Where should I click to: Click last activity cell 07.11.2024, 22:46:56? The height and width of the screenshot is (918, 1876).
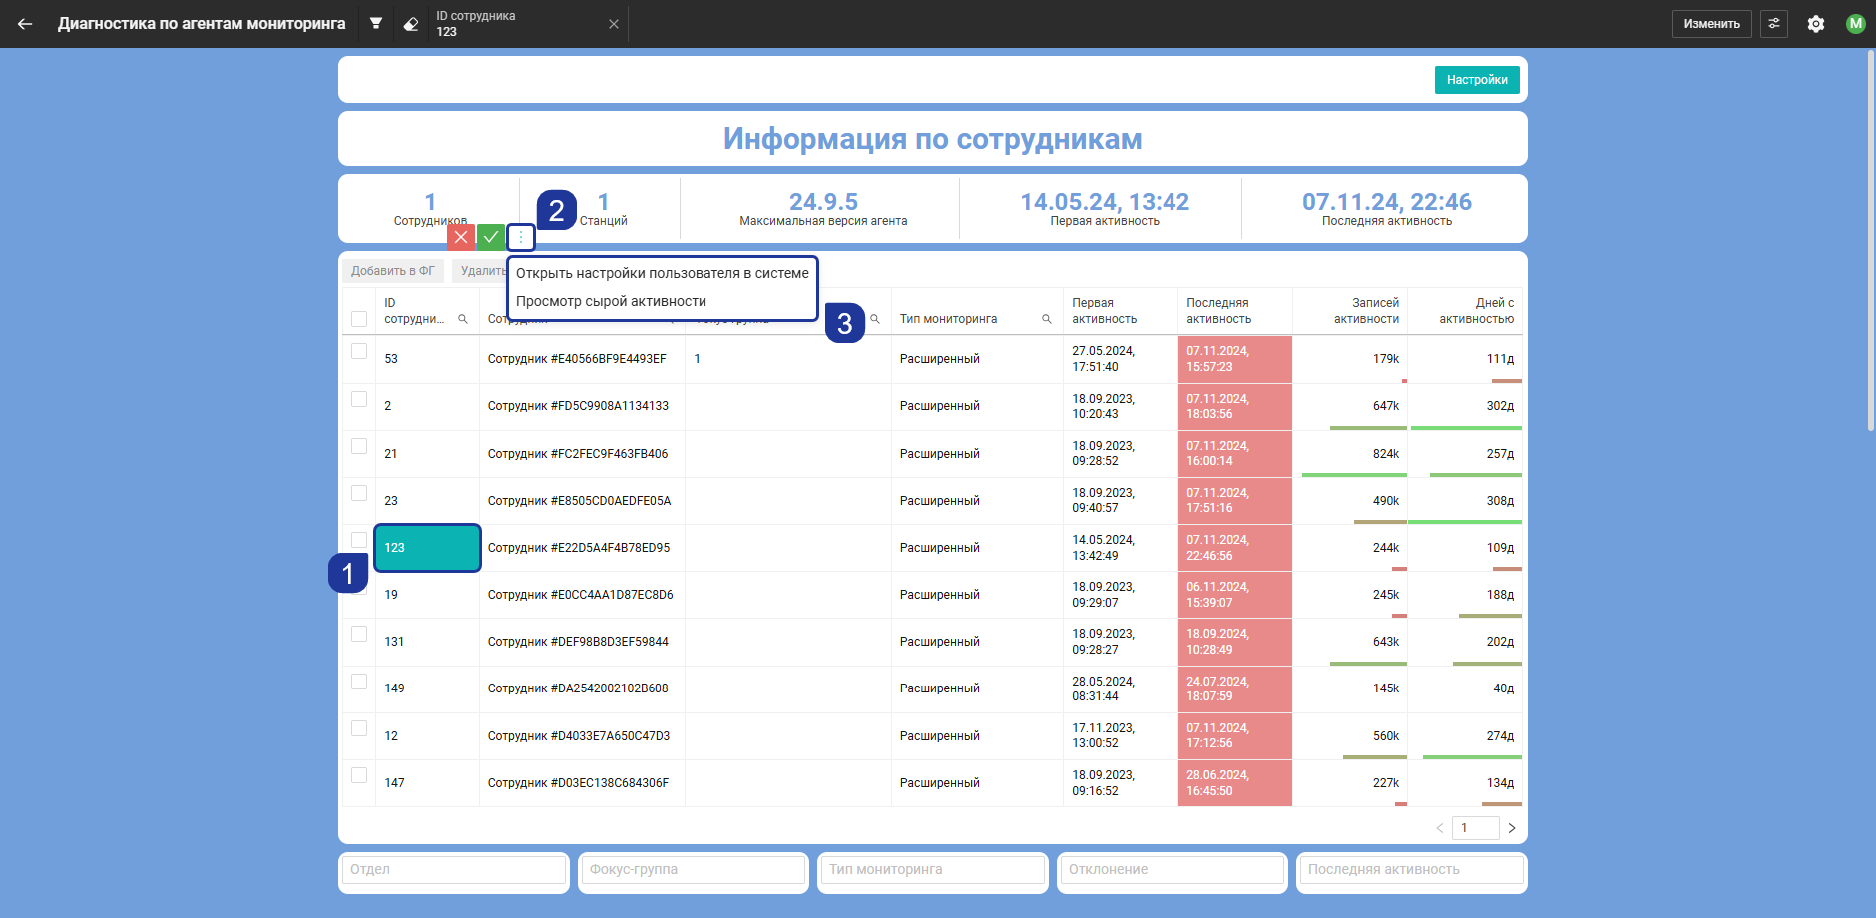(x=1235, y=548)
